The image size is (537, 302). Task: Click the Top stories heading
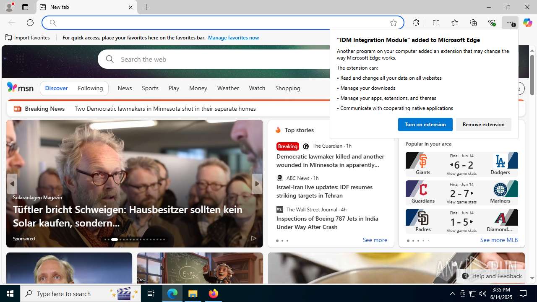tap(299, 130)
